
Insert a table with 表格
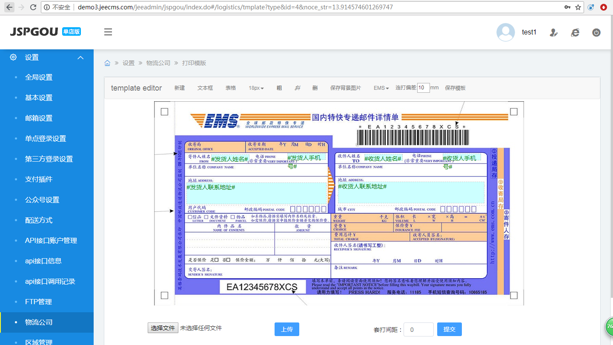pyautogui.click(x=231, y=88)
